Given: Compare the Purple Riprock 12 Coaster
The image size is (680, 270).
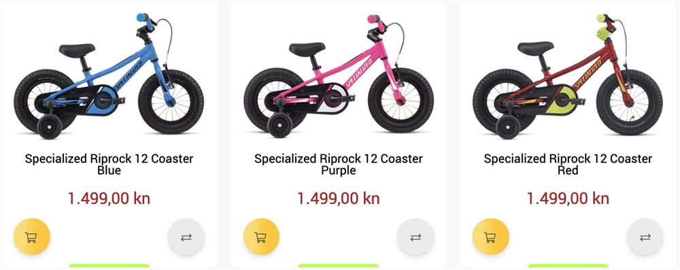Looking at the screenshot, I should point(415,237).
